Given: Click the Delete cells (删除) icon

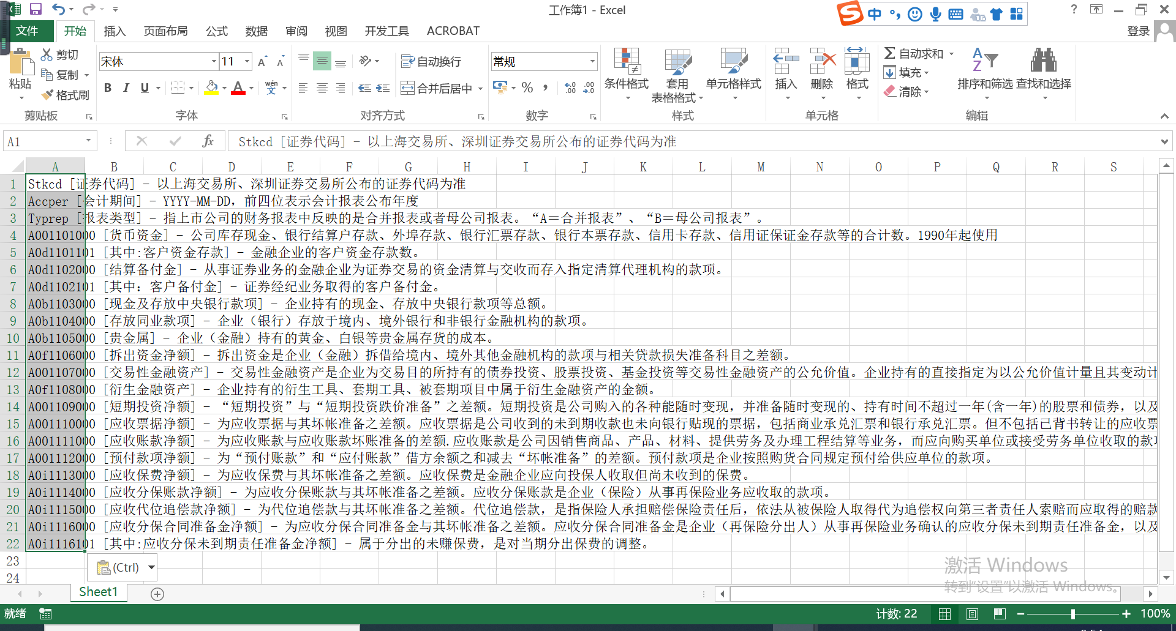Looking at the screenshot, I should [822, 61].
